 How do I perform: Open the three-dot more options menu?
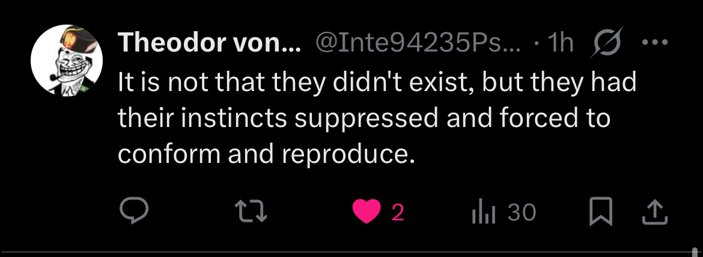[654, 43]
